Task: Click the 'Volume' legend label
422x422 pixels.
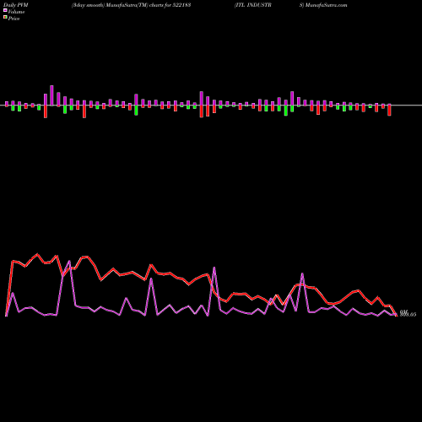Action: [16, 12]
